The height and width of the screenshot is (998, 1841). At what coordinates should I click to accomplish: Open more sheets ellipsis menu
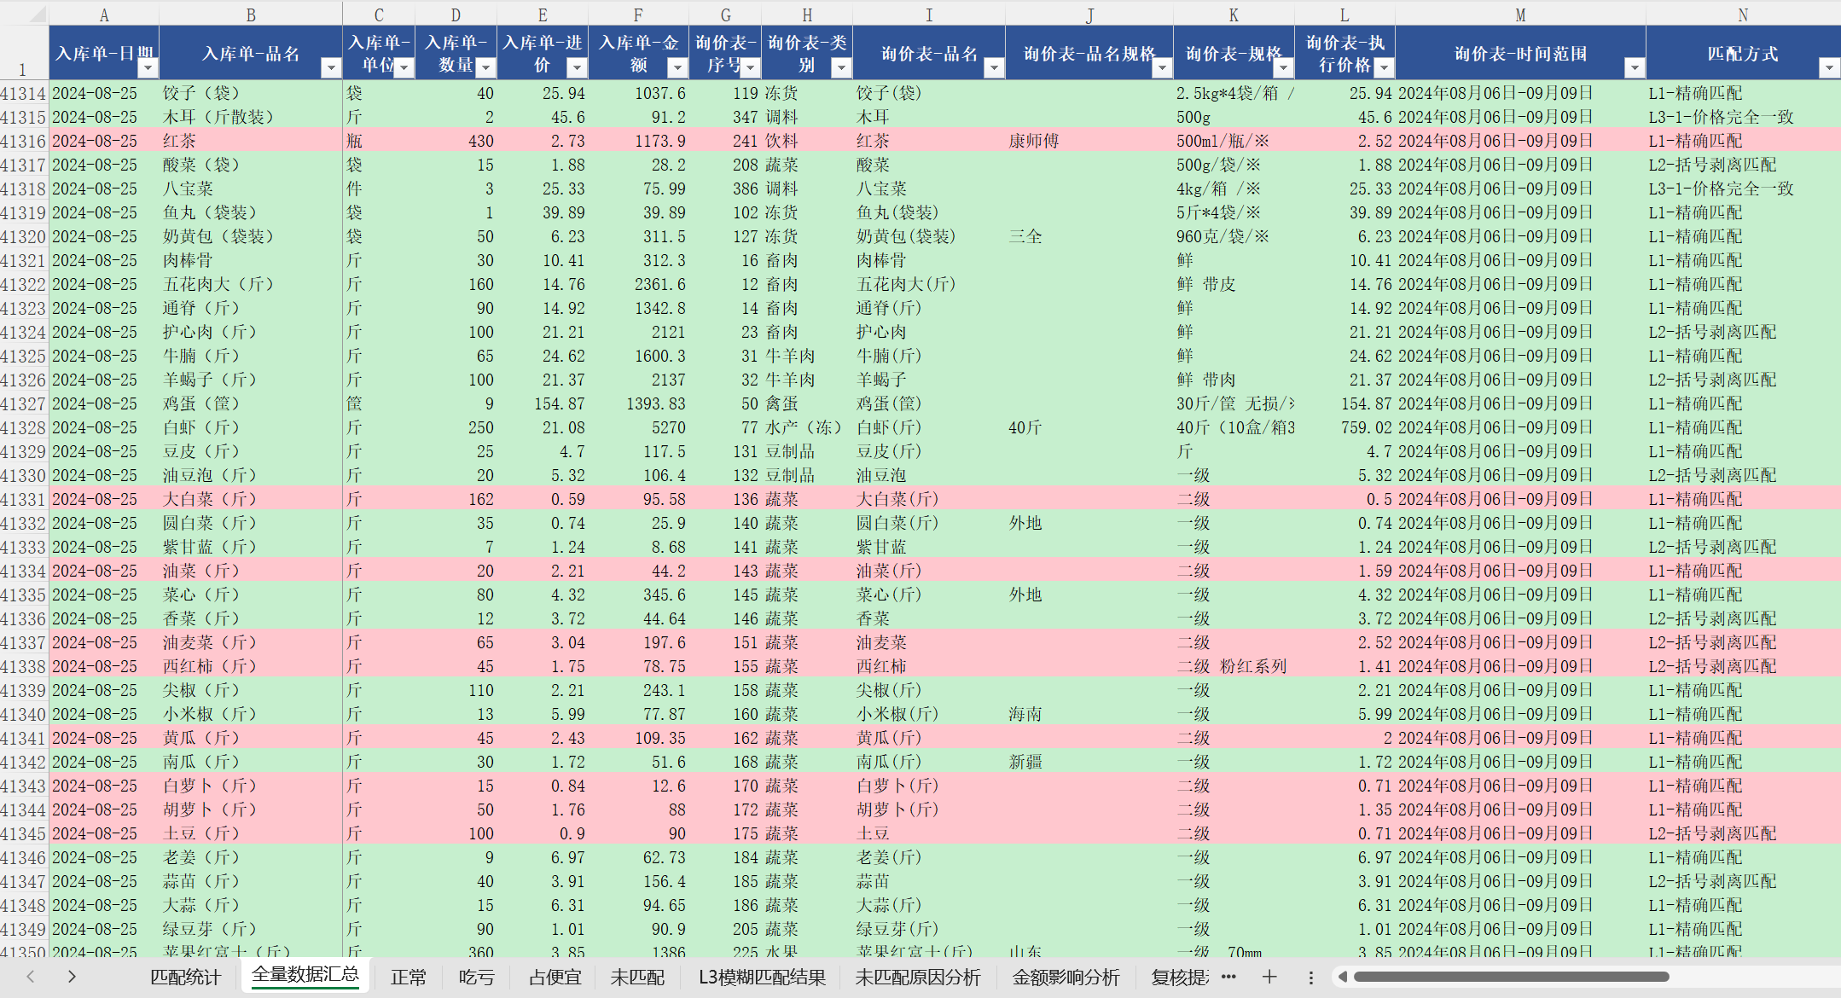click(1228, 977)
